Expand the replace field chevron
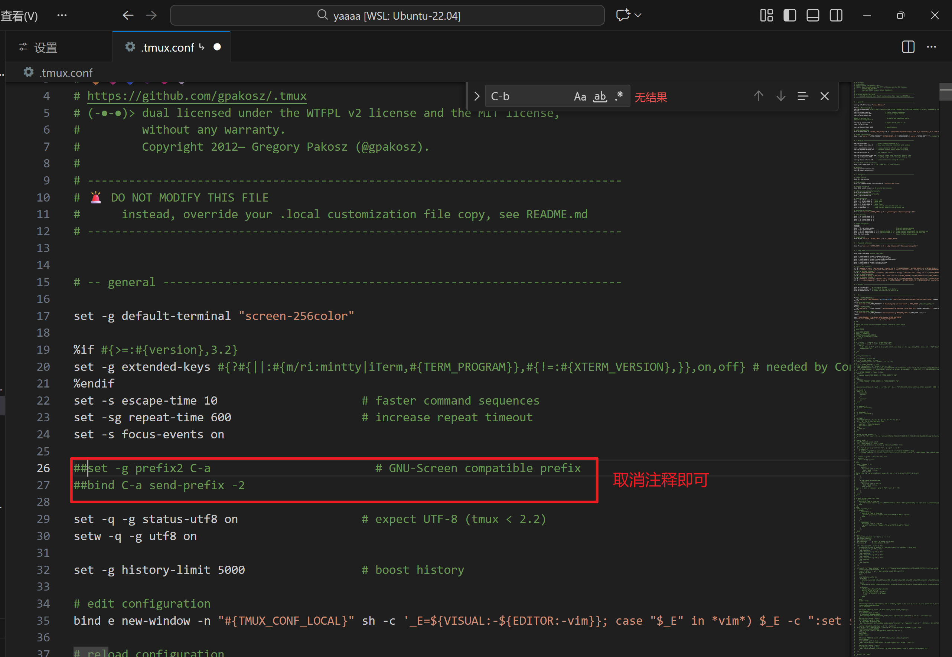Image resolution: width=952 pixels, height=657 pixels. (x=477, y=97)
